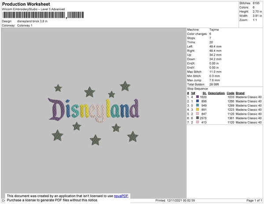This screenshot has width=264, height=204.
Task: Click the Total Bobbin value 28.08ft
Action: coord(214,84)
